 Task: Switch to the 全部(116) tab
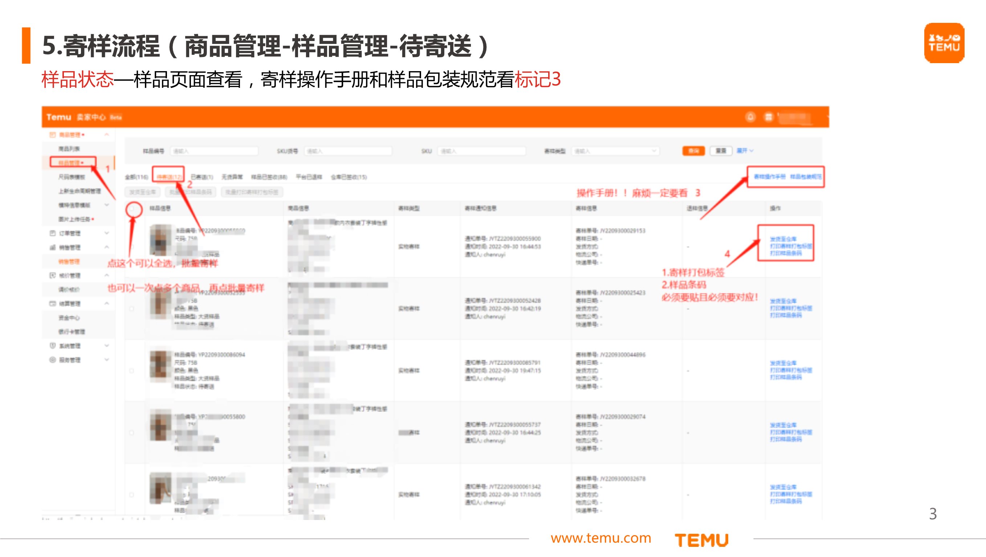point(137,177)
